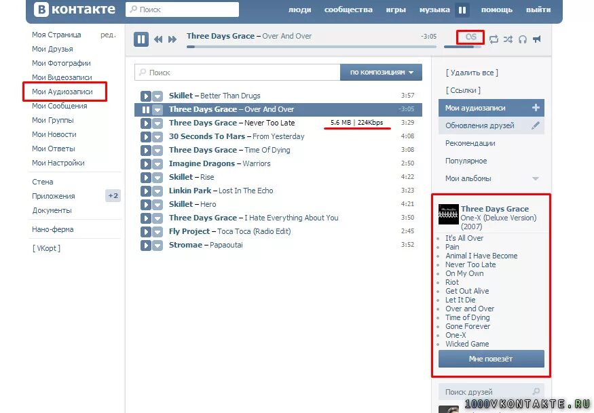Click the headphones icon in player
Image resolution: width=594 pixels, height=413 pixels.
tap(523, 39)
